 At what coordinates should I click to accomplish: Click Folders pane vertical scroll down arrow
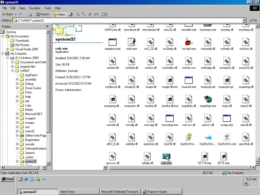(x=48, y=163)
